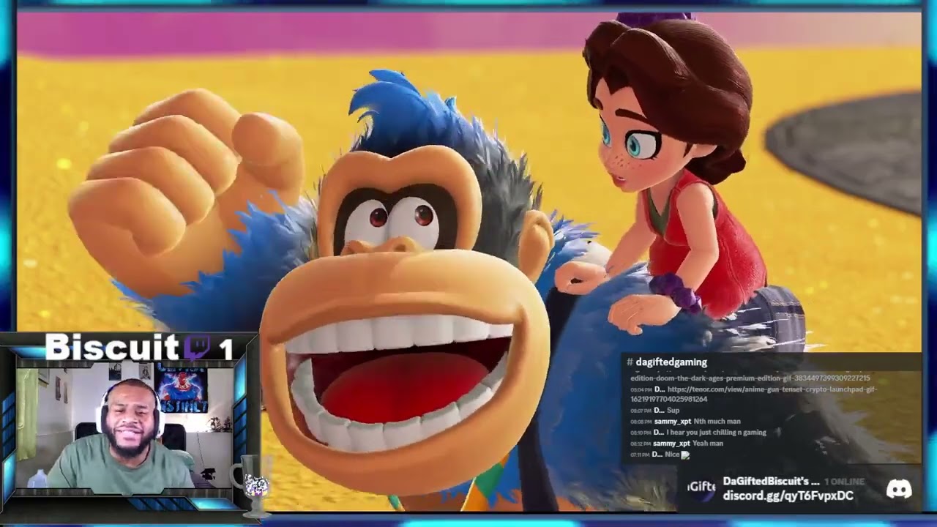937x527 pixels.
Task: Click the 07:11 PM message timestamp
Action: pyautogui.click(x=641, y=455)
